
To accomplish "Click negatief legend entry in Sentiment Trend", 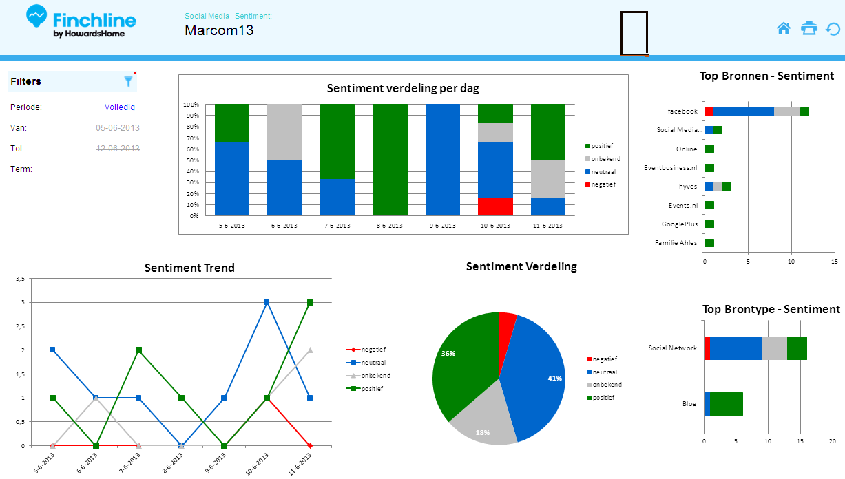I will click(366, 350).
